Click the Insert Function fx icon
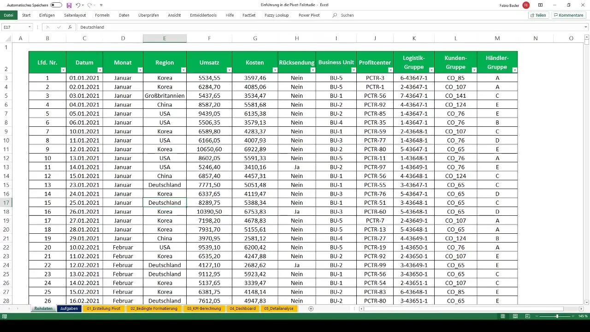590x332 pixels. (x=70, y=27)
